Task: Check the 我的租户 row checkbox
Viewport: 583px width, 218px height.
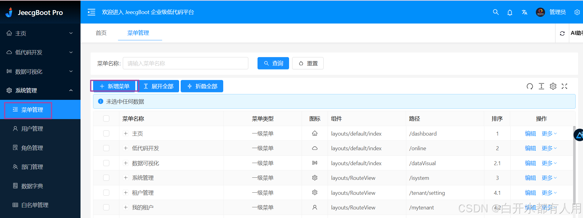Action: point(106,207)
